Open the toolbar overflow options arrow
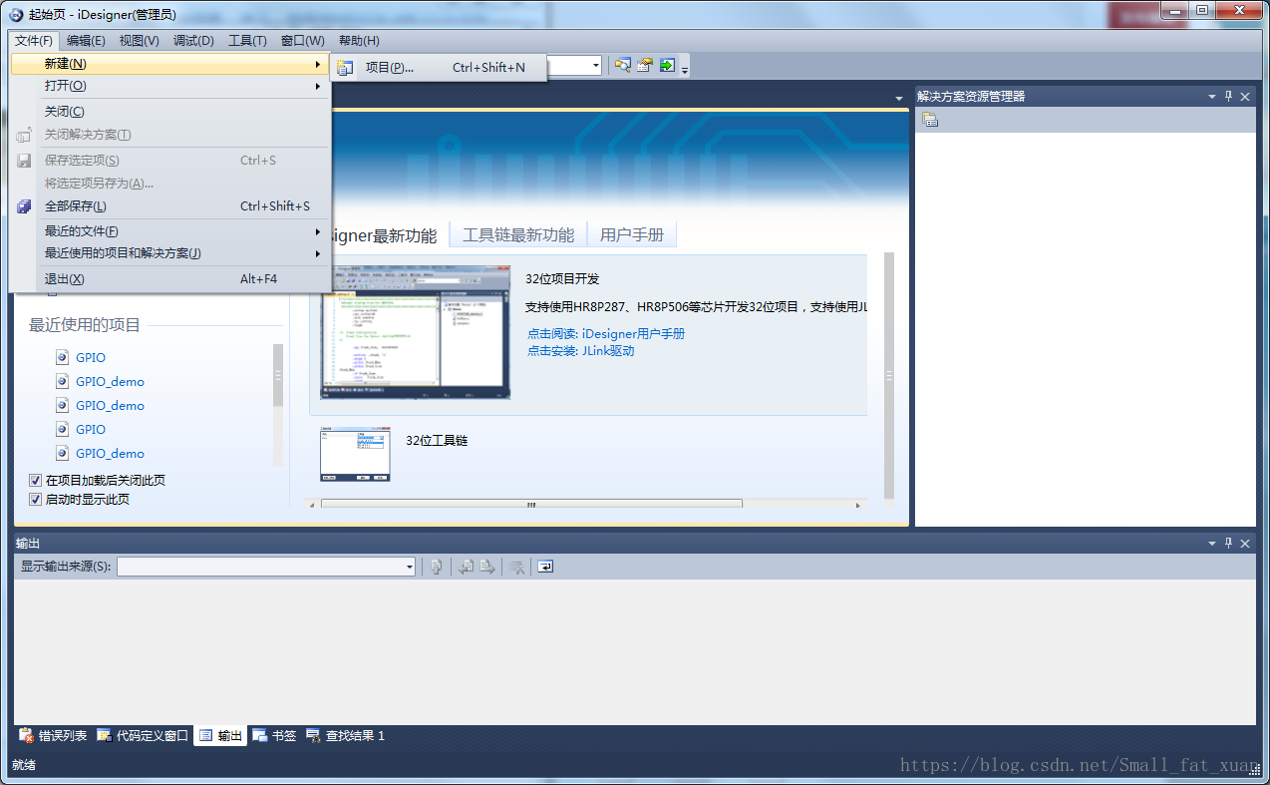Image resolution: width=1270 pixels, height=785 pixels. pyautogui.click(x=685, y=69)
